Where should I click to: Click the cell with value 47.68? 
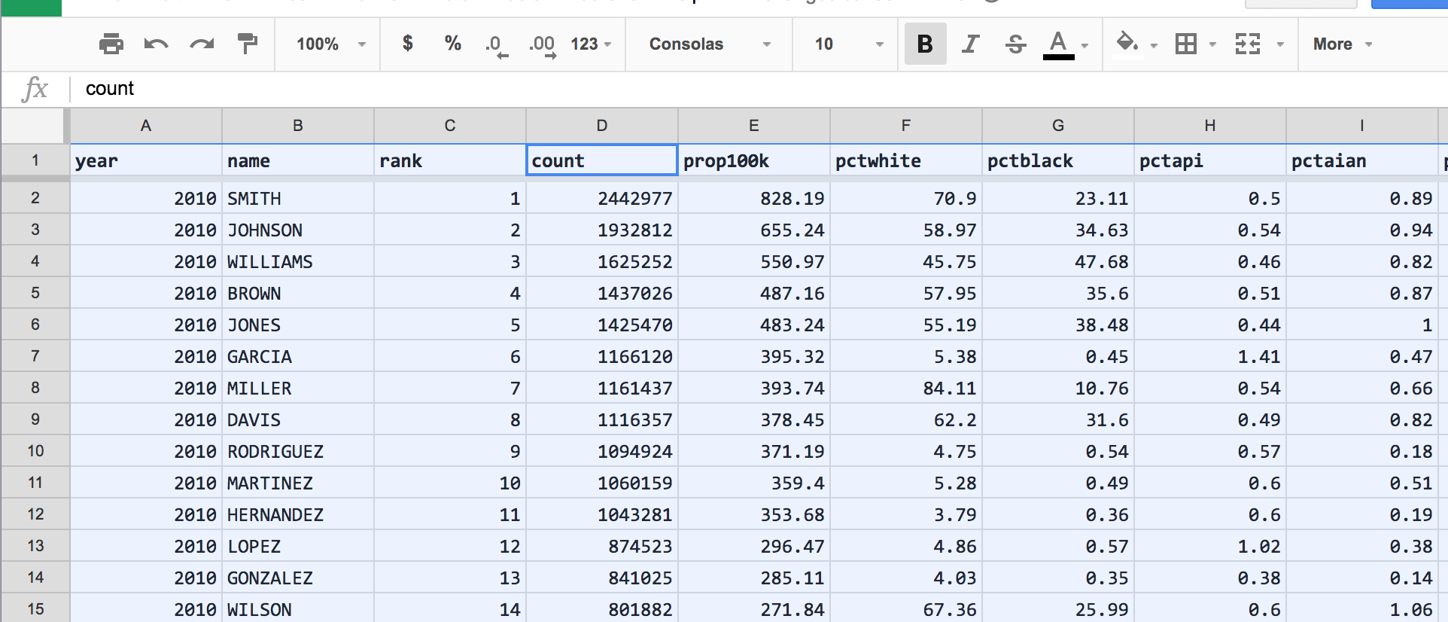coord(1058,261)
